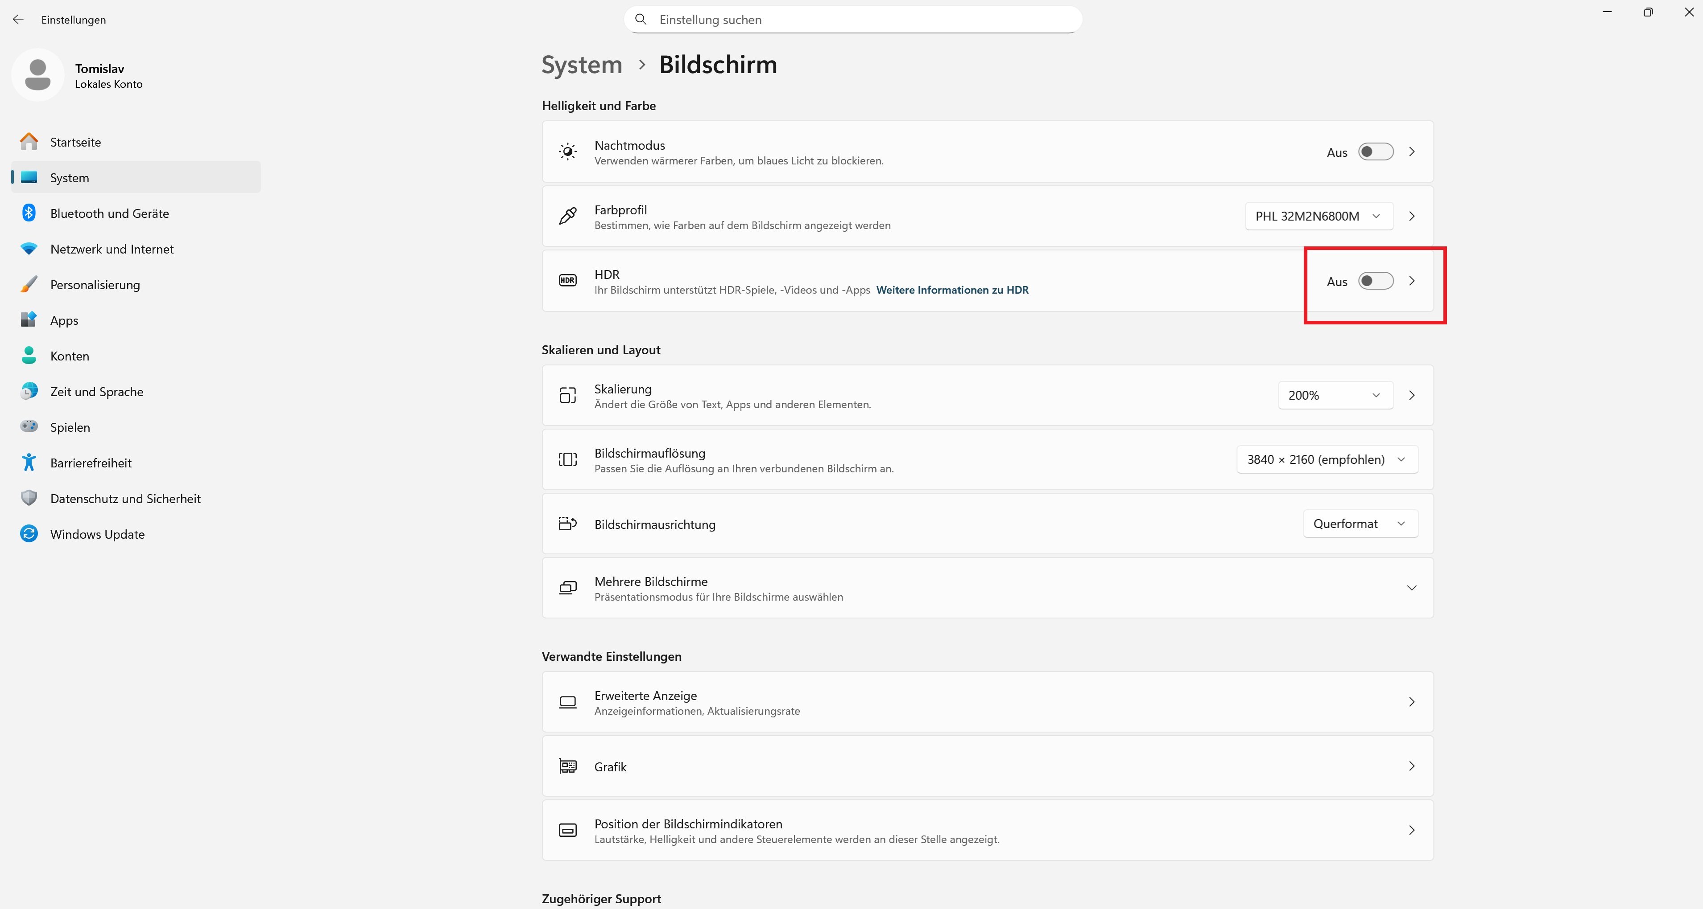Click the Windows Update sync icon
This screenshot has height=909, width=1703.
29,534
